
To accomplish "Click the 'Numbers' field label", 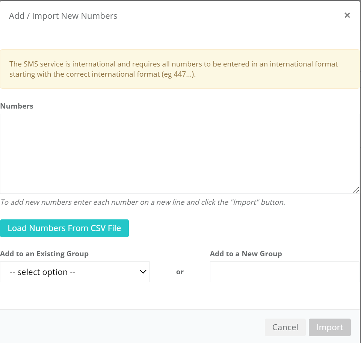I will [17, 106].
